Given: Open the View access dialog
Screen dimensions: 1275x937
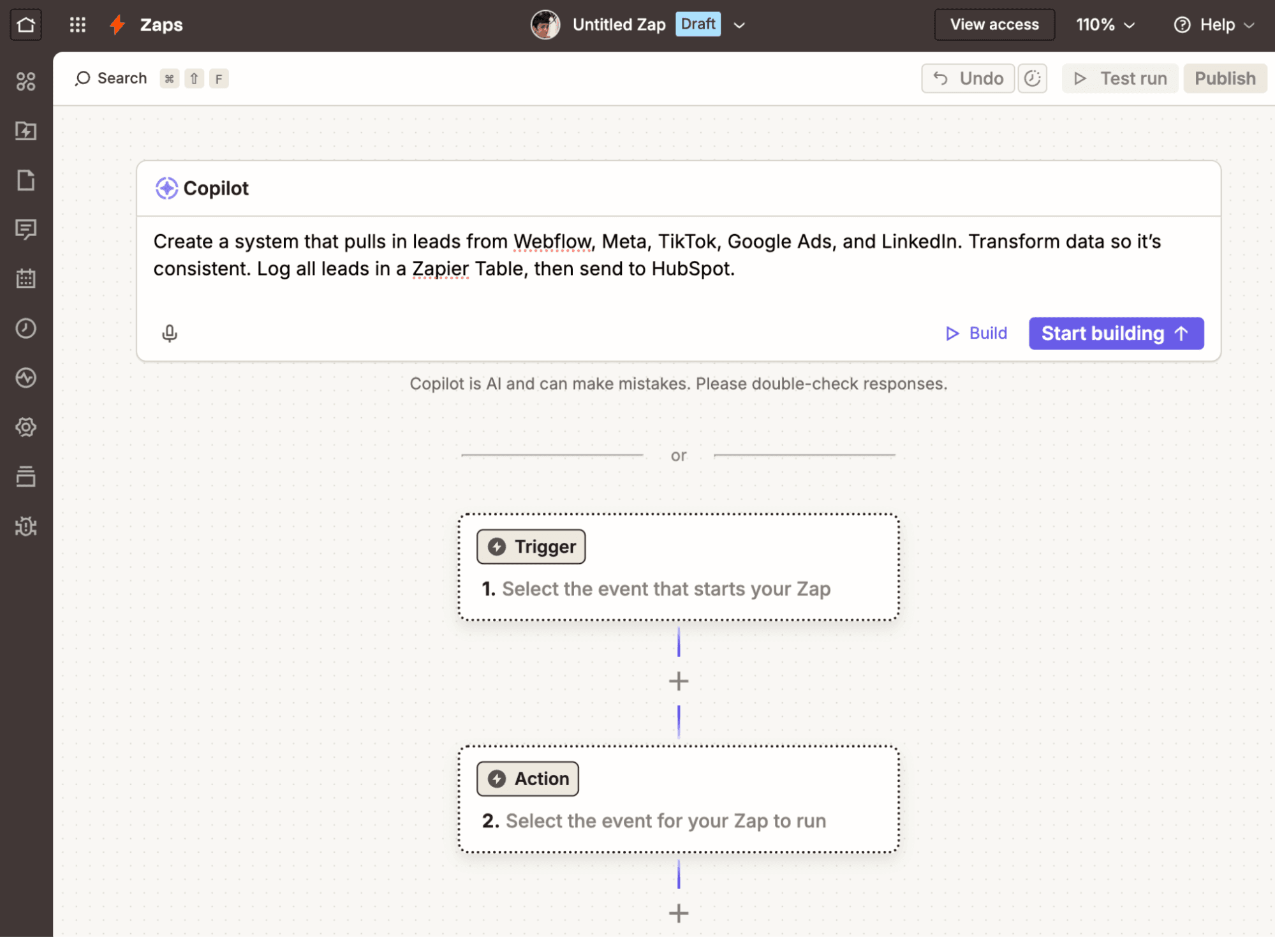Looking at the screenshot, I should [x=994, y=25].
